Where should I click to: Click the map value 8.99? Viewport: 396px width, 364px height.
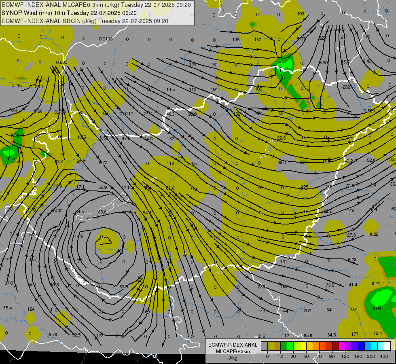(377, 309)
